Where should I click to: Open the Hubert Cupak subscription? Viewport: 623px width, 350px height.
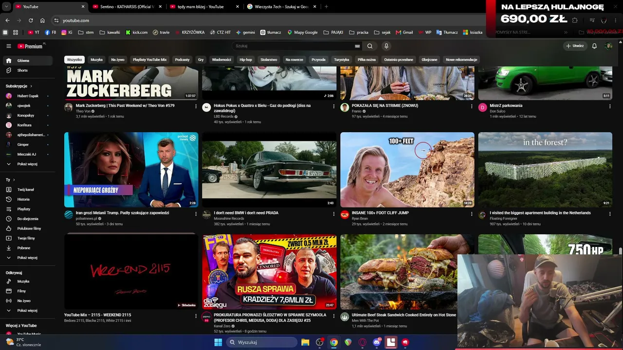coord(27,96)
